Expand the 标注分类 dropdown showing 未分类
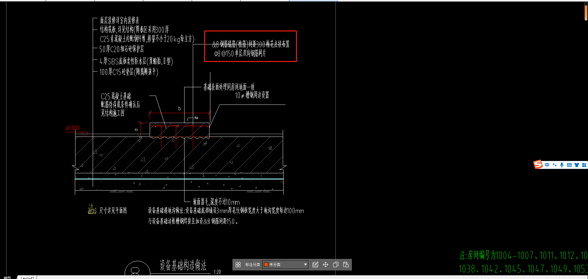Image resolution: width=588 pixels, height=279 pixels. [285, 265]
